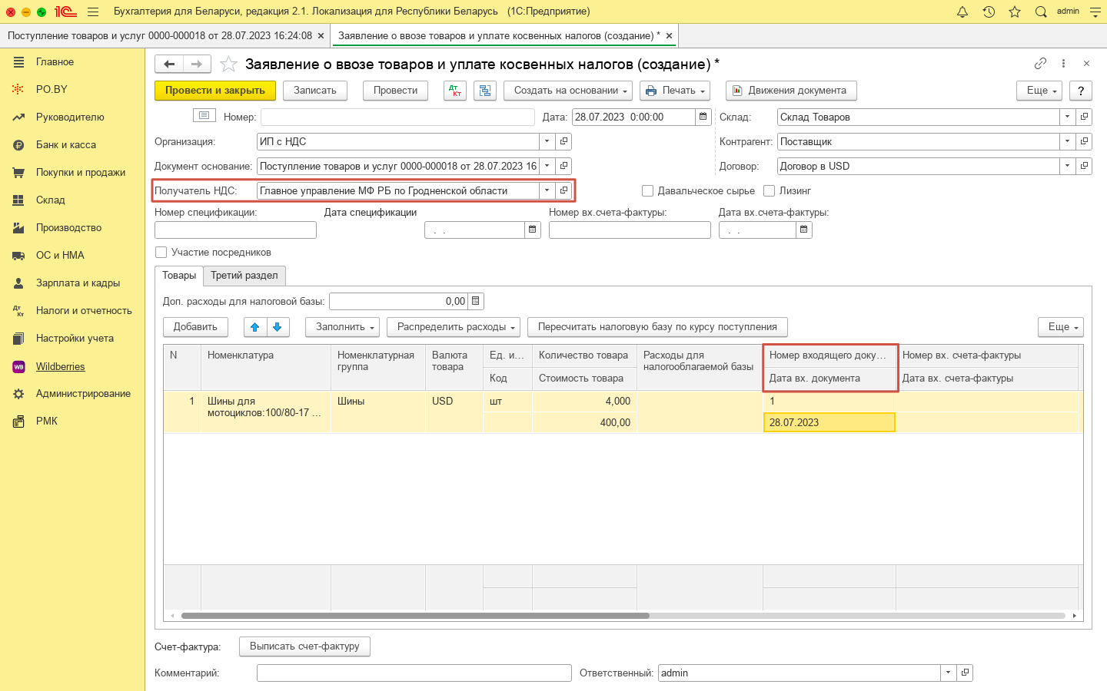Focus the Номер спецификации field

point(235,230)
